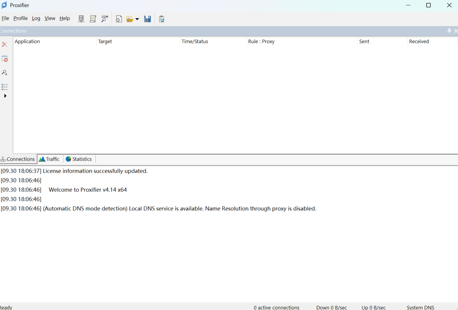The height and width of the screenshot is (310, 458).
Task: Open Proxy Servers settings icon
Action: [81, 19]
